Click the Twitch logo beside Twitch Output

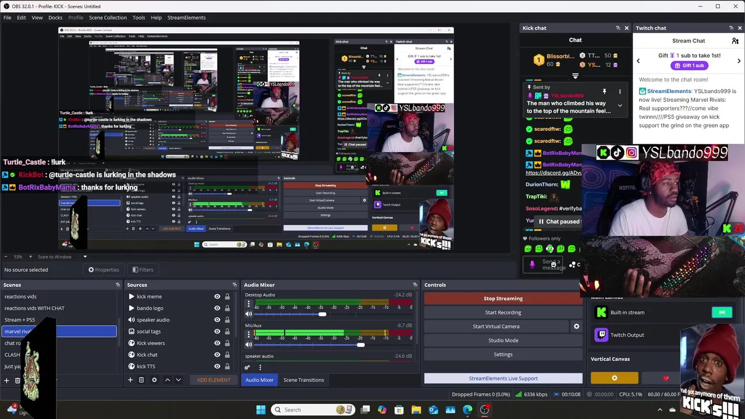click(601, 335)
